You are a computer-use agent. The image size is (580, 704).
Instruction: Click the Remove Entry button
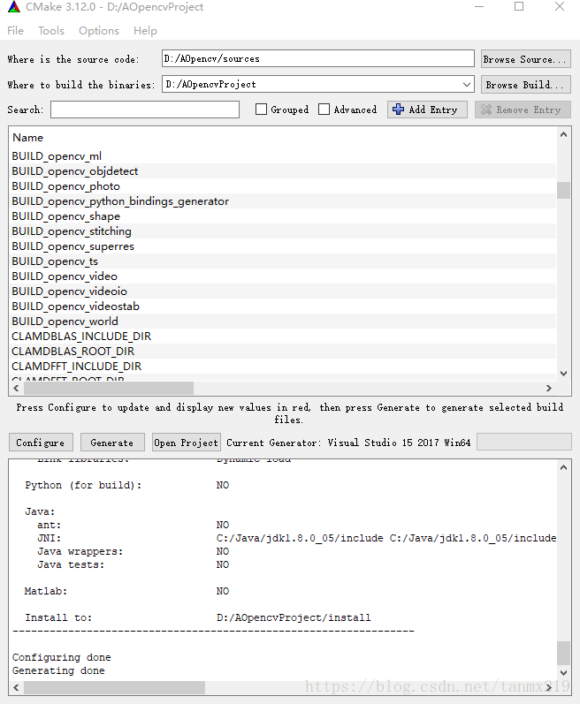523,110
